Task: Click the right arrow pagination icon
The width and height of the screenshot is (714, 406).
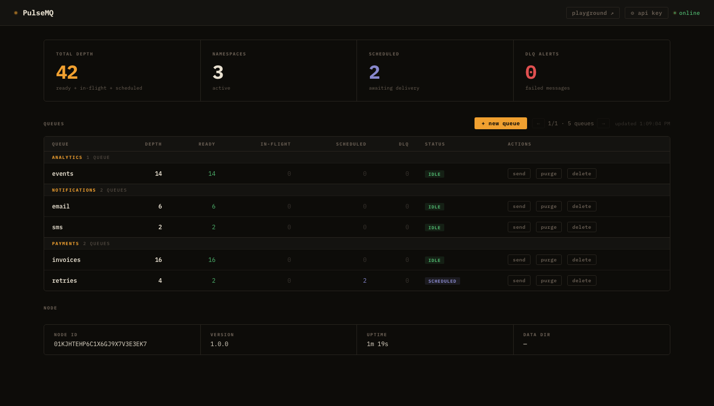Action: [x=603, y=123]
